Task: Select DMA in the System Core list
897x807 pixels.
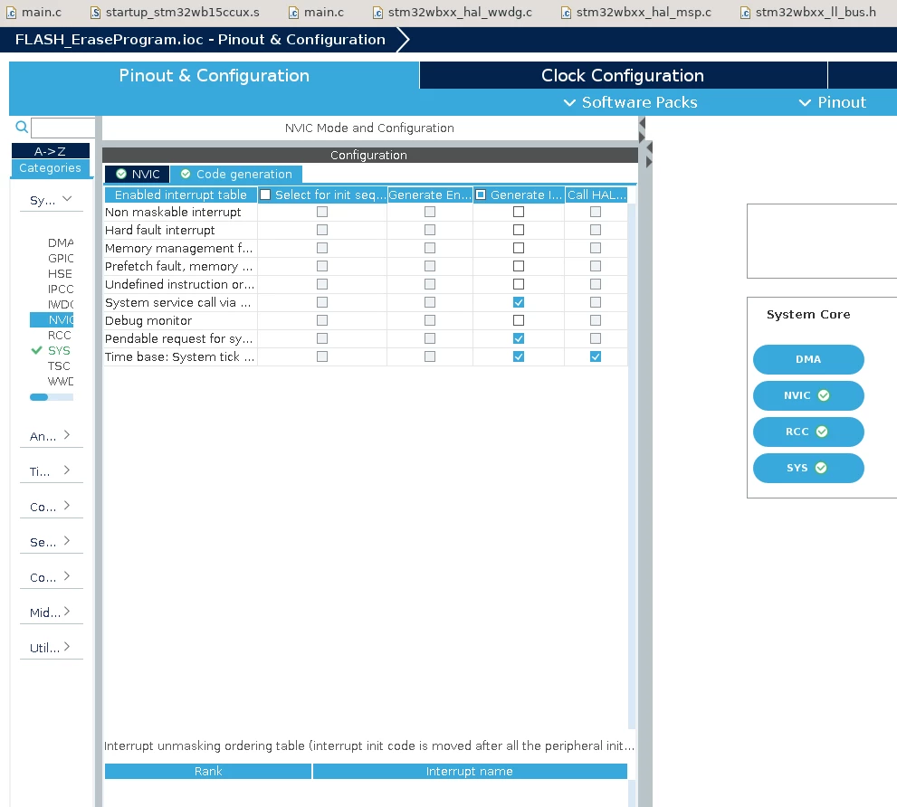Action: [60, 242]
